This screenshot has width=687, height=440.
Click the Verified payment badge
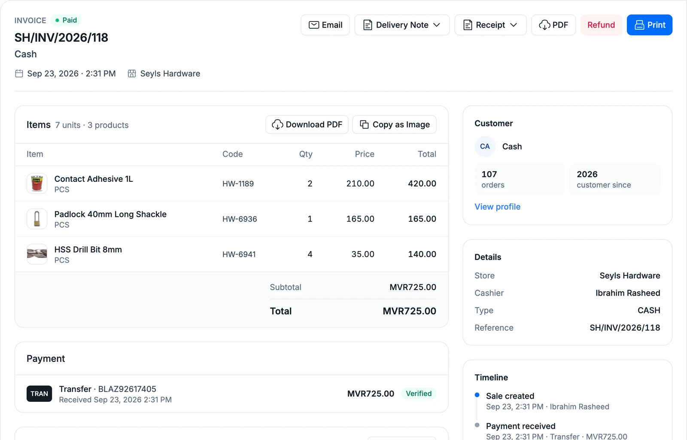click(x=419, y=394)
